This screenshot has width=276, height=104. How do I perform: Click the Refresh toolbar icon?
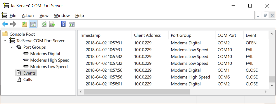[x=44, y=24]
